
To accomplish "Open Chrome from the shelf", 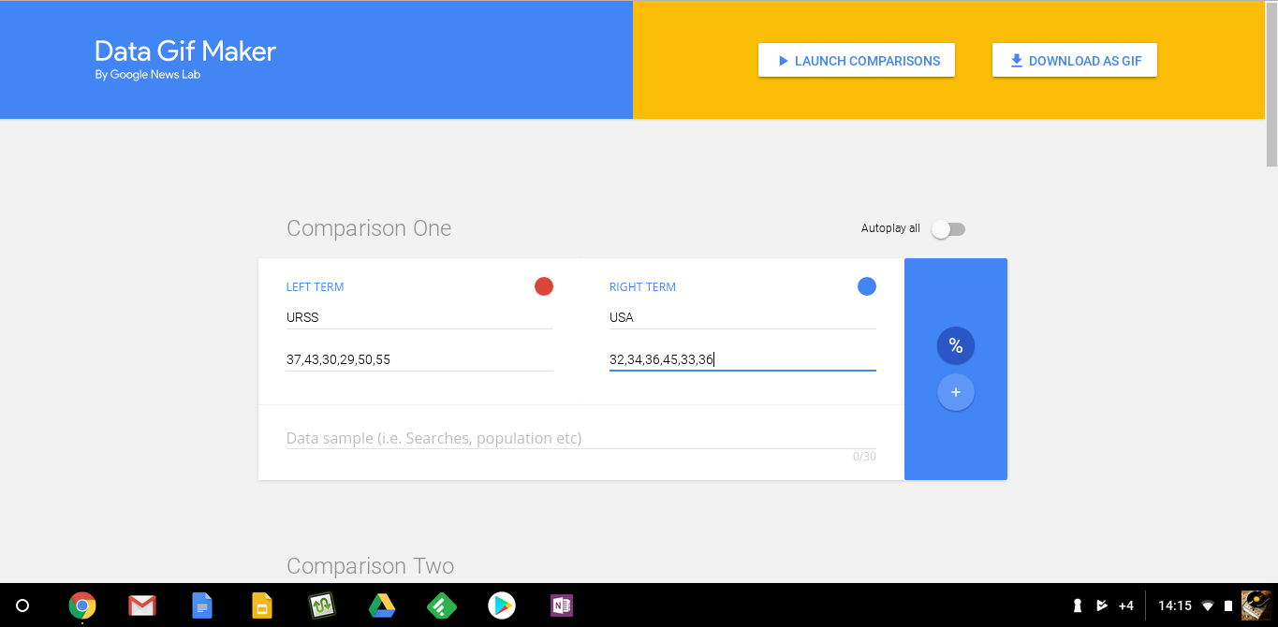I will point(82,605).
